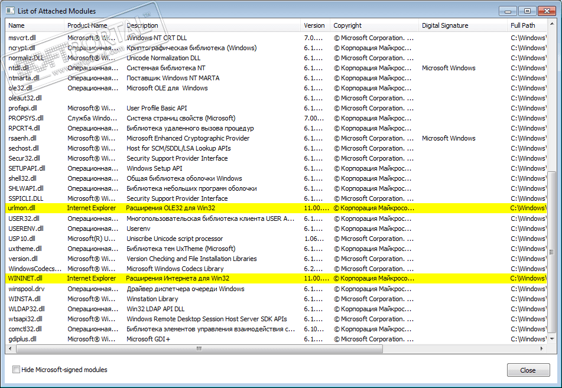Select the profapi.dll row
Screen dimensions: 562x388
tap(276, 108)
